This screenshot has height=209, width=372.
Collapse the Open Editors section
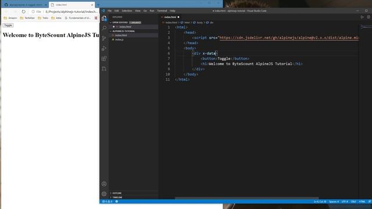[133, 22]
